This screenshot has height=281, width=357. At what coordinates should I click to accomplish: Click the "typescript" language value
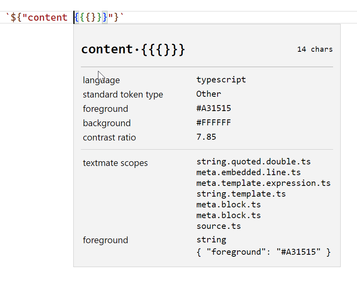tap(221, 80)
